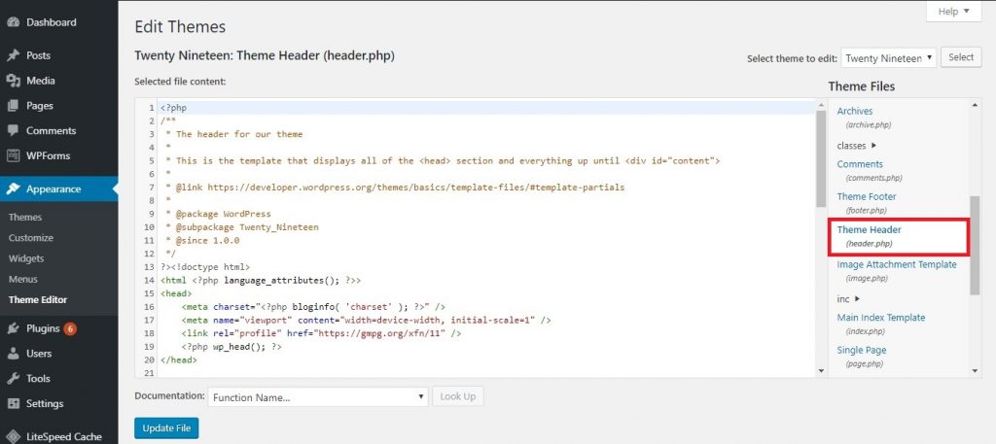Click the Pages icon in sidebar
The height and width of the screenshot is (444, 996).
pyautogui.click(x=13, y=106)
